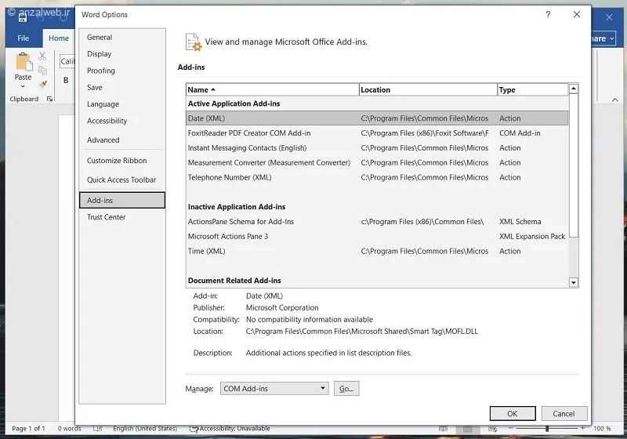The image size is (627, 439).
Task: Open Trust Center options category
Action: 122,217
